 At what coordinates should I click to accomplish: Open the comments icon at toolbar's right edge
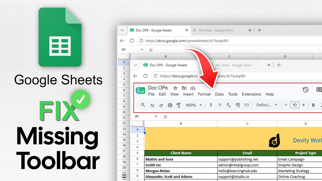pos(319,90)
